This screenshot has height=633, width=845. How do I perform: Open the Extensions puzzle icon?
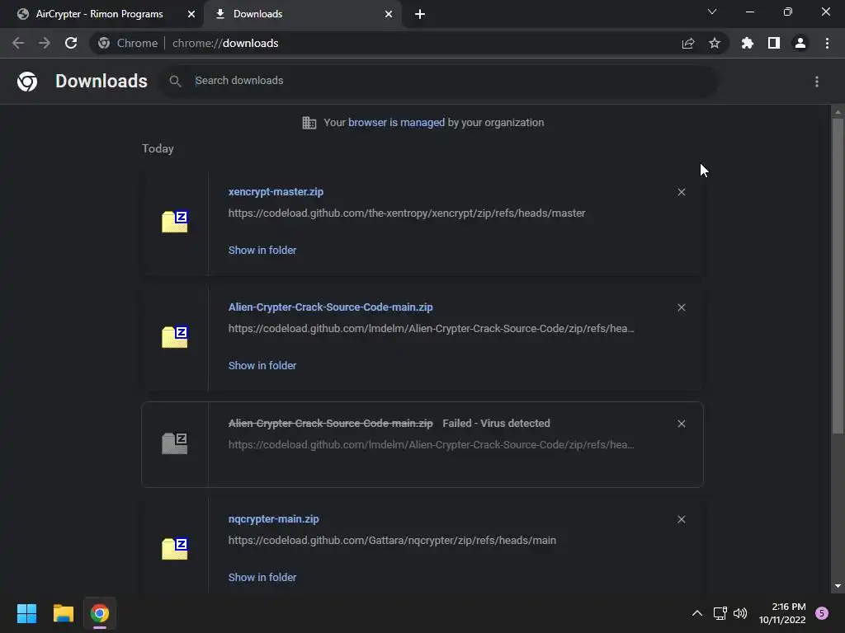coord(748,43)
